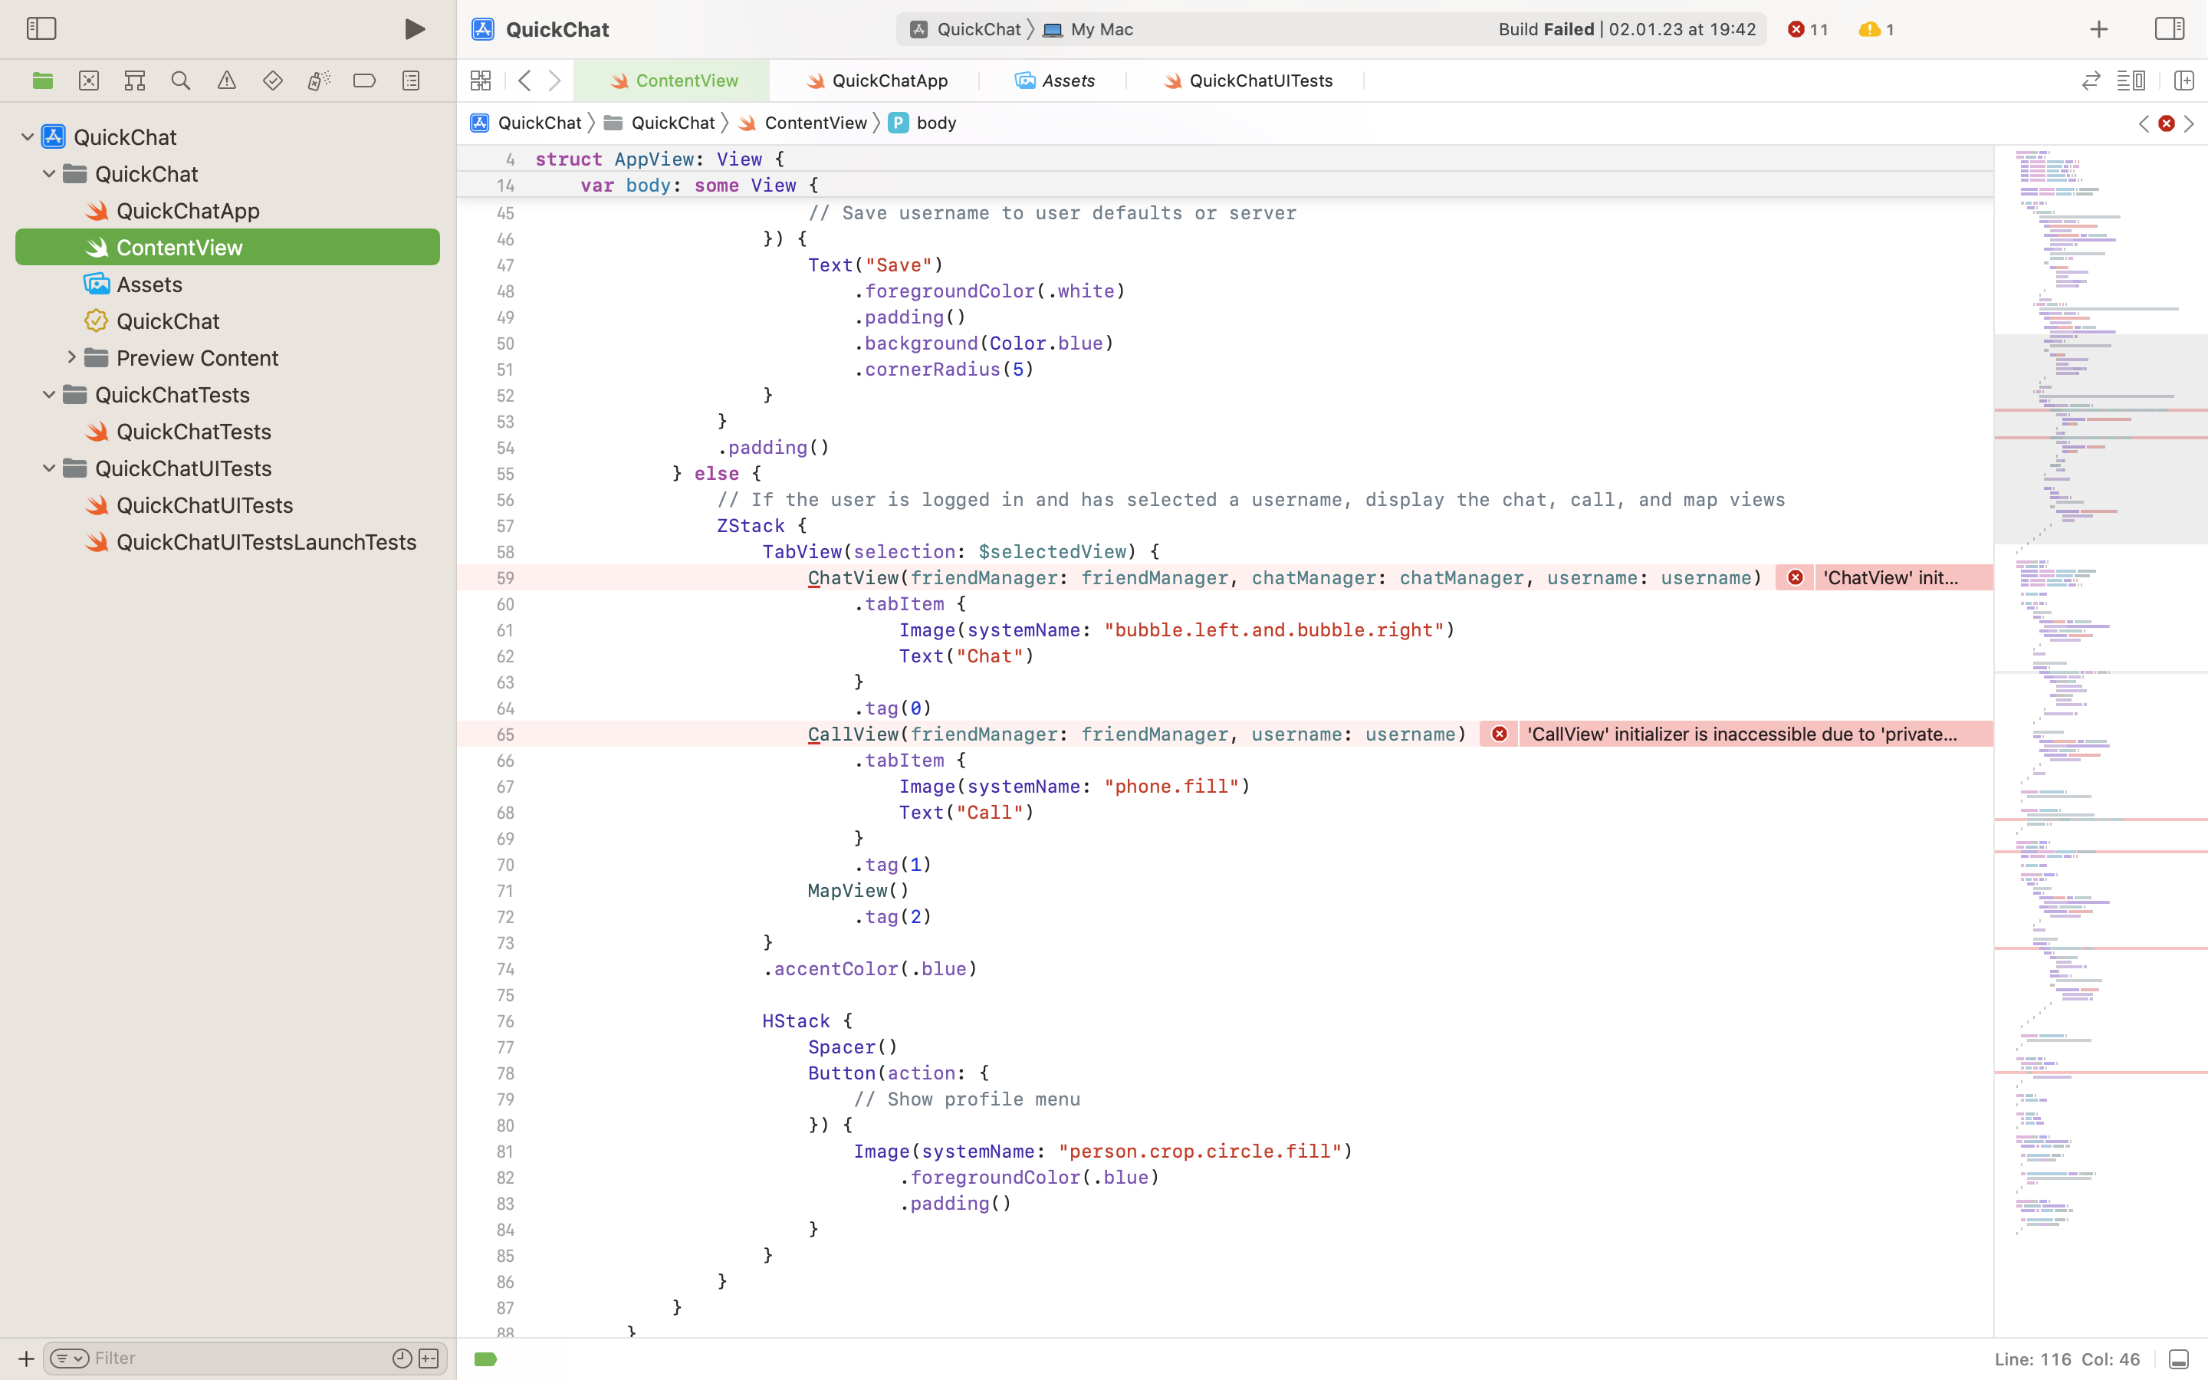Jump to previous issue arrow
The image size is (2208, 1380).
2144,123
